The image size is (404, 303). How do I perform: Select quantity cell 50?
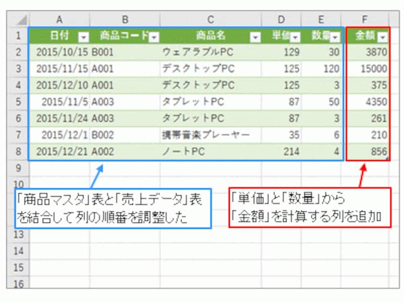point(321,102)
